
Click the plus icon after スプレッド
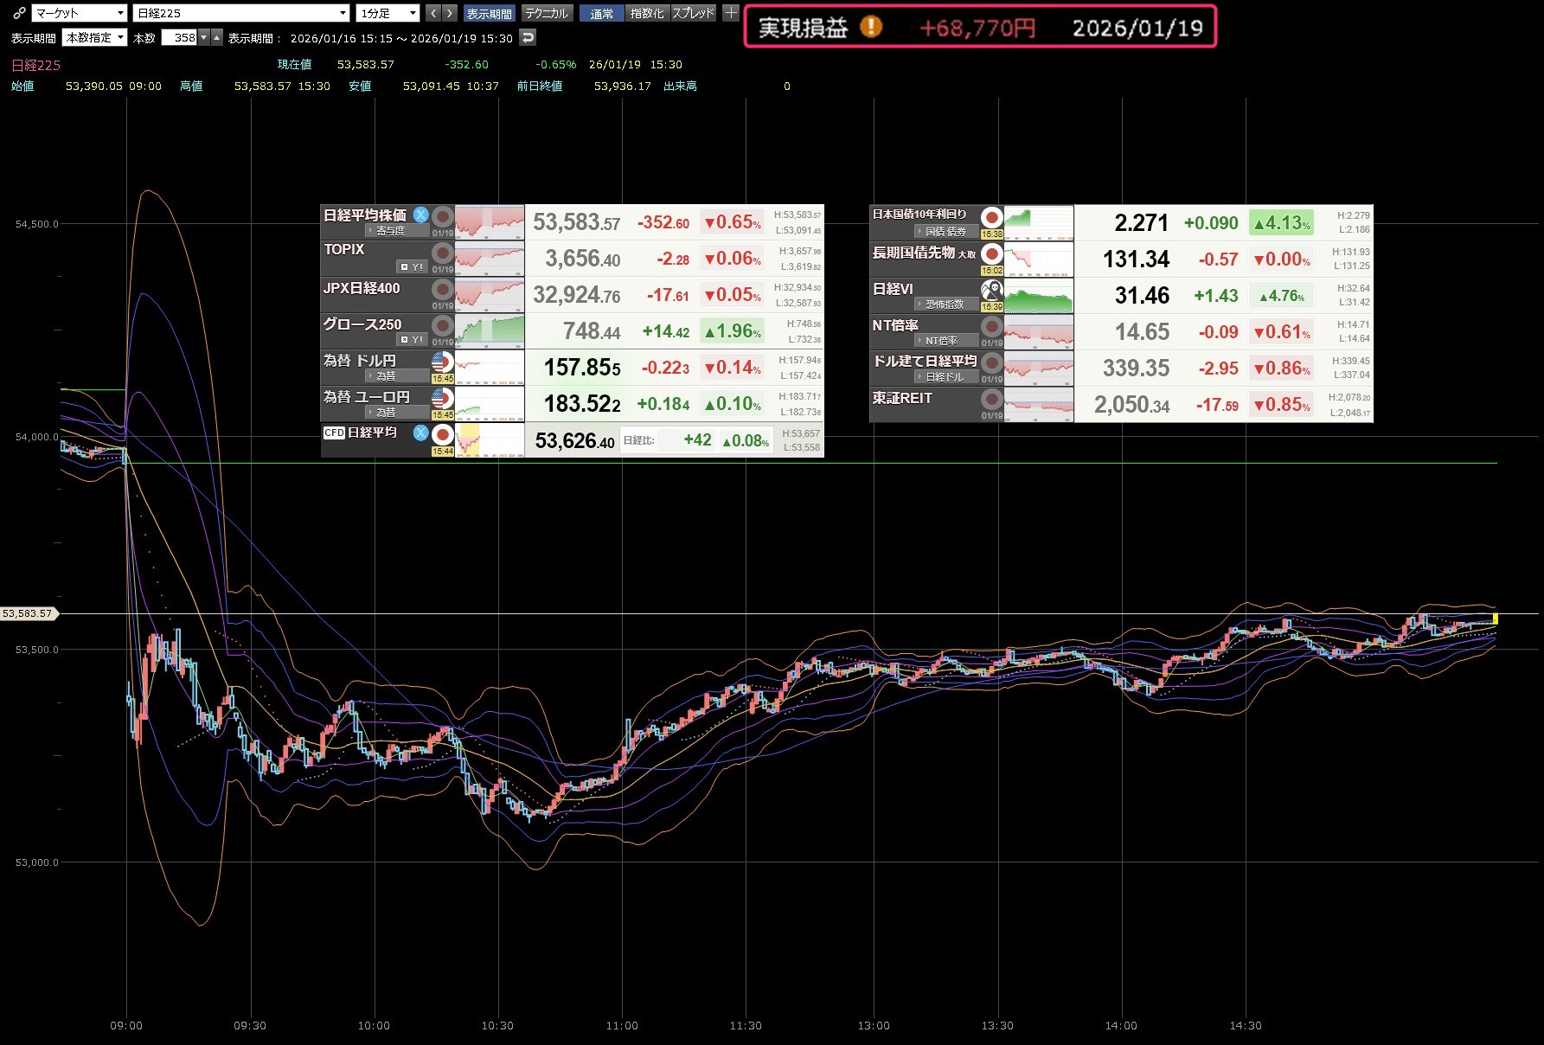coord(731,13)
